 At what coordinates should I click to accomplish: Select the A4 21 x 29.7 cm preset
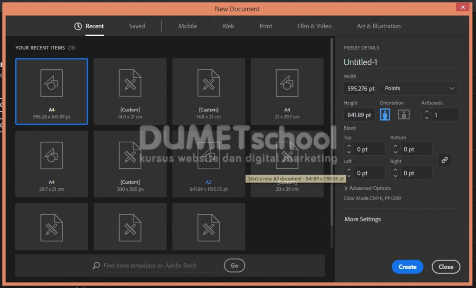tap(287, 92)
